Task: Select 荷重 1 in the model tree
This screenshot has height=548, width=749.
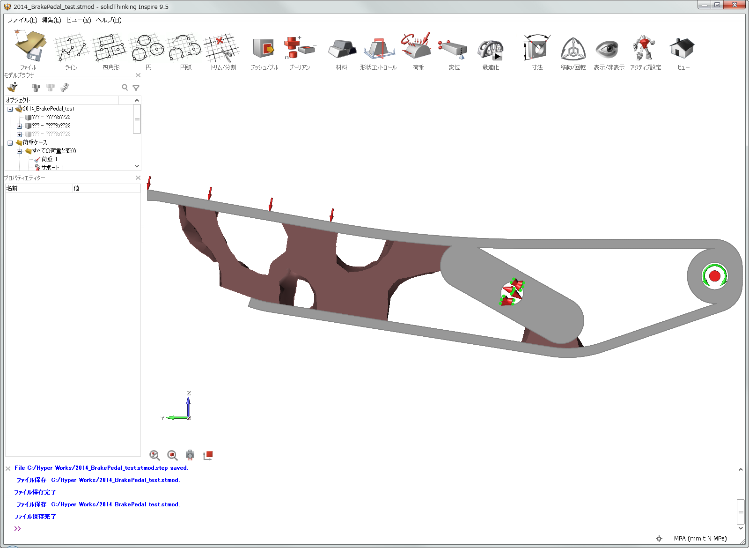Action: 49,159
